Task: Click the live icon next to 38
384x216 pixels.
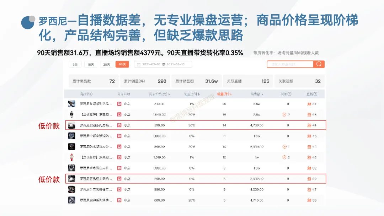Action: pyautogui.click(x=309, y=200)
